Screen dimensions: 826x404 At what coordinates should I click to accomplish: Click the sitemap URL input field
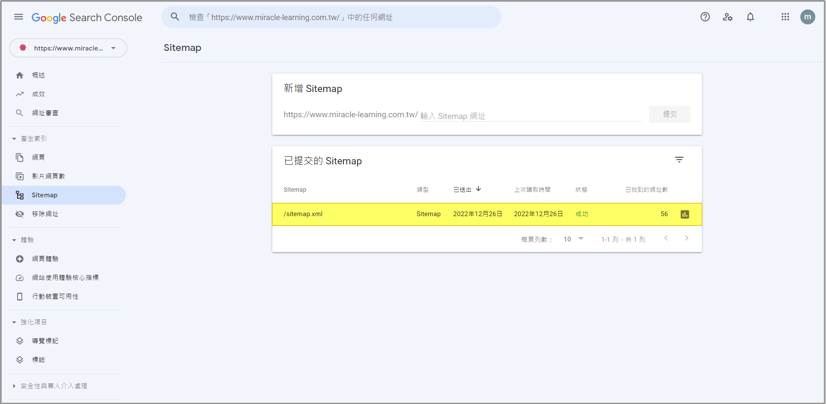coord(530,116)
